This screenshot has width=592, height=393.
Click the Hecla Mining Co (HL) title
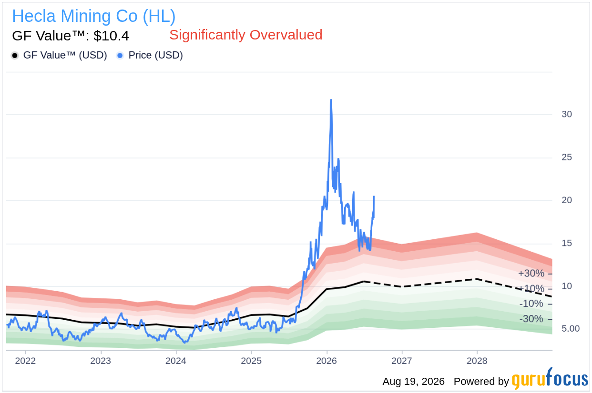(x=94, y=16)
